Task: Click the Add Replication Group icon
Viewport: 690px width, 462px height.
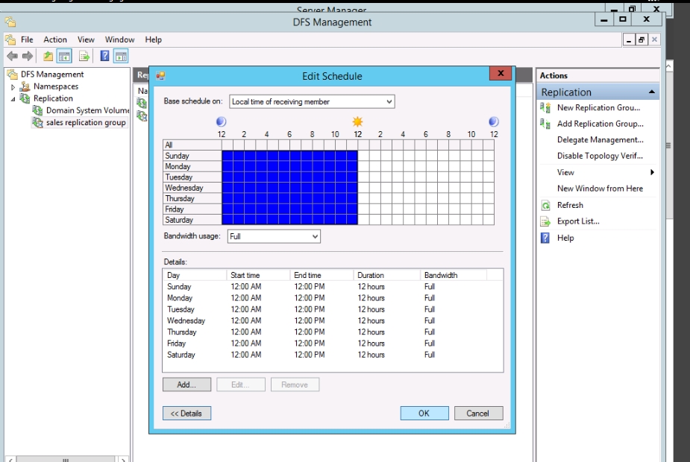Action: [545, 124]
